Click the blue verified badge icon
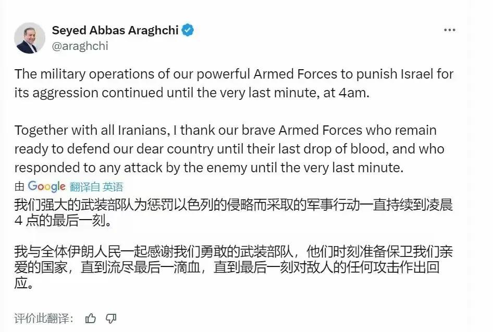 tap(188, 30)
